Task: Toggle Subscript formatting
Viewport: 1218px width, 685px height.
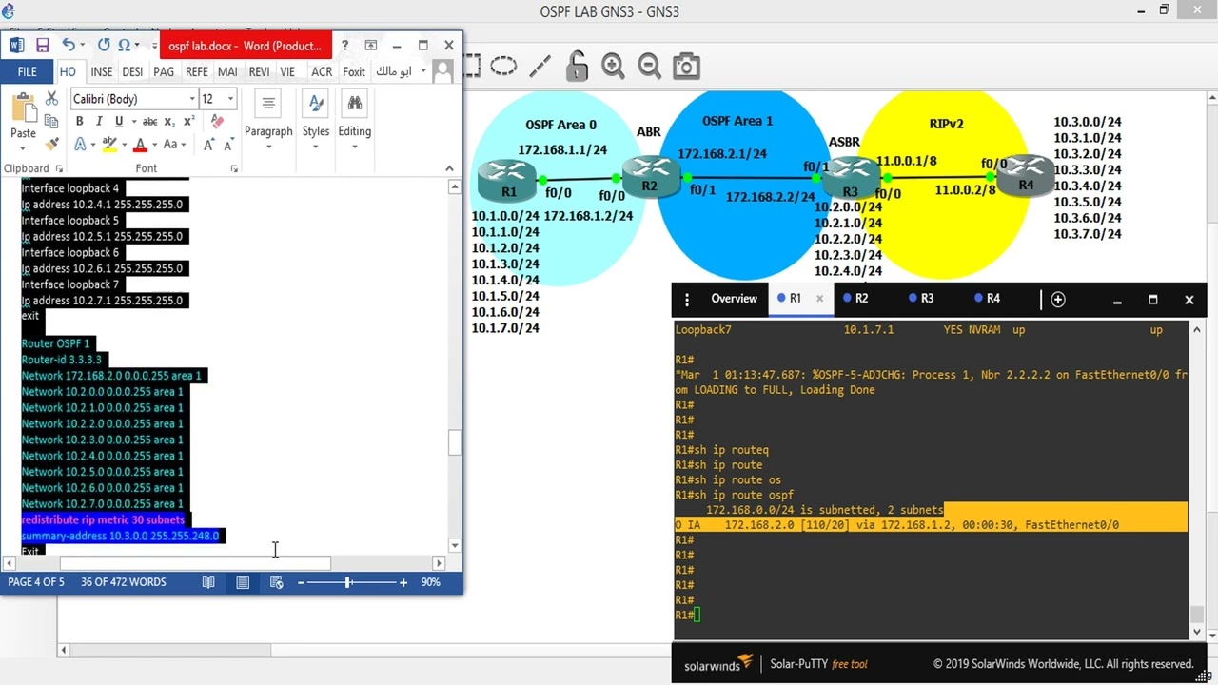Action: point(169,122)
